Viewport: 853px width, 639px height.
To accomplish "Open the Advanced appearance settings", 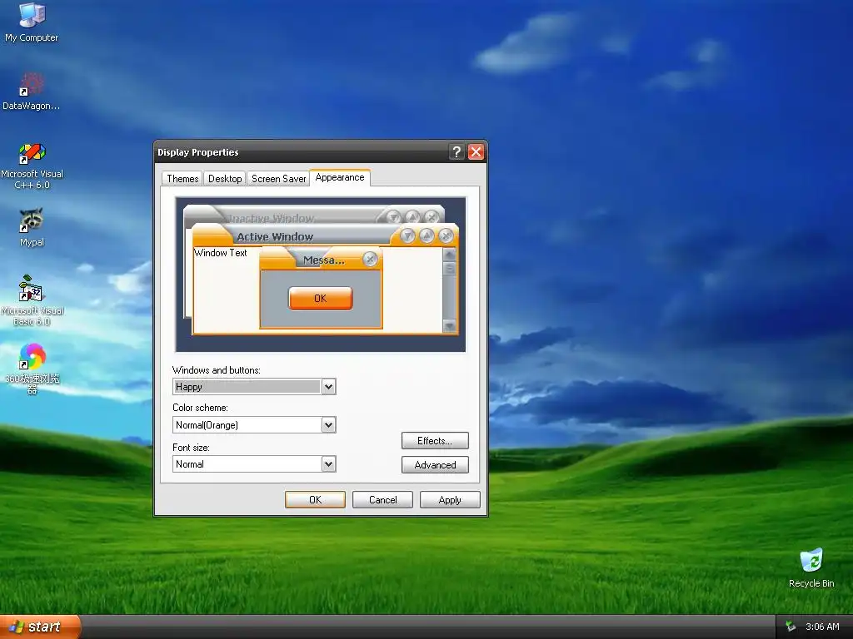I will click(435, 464).
